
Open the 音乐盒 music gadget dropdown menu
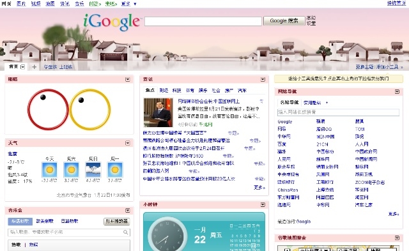click(128, 210)
